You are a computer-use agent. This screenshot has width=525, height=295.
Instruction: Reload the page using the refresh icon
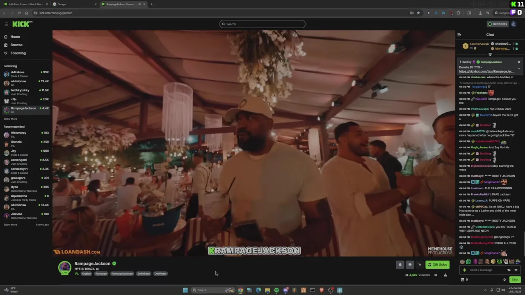click(19, 13)
